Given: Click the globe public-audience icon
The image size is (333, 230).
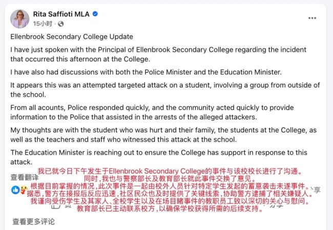Looking at the screenshot, I should (x=61, y=24).
